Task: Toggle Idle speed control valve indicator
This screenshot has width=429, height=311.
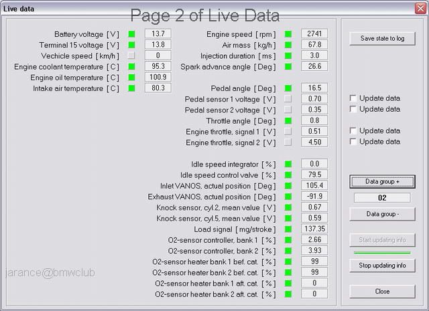Action: pyautogui.click(x=288, y=175)
